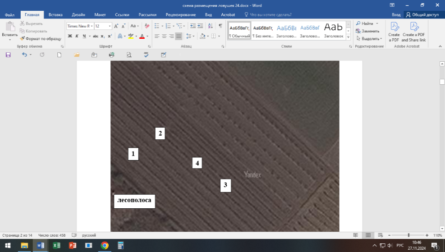This screenshot has width=445, height=252.
Task: Open line spacing dropdown
Action: pyautogui.click(x=190, y=36)
